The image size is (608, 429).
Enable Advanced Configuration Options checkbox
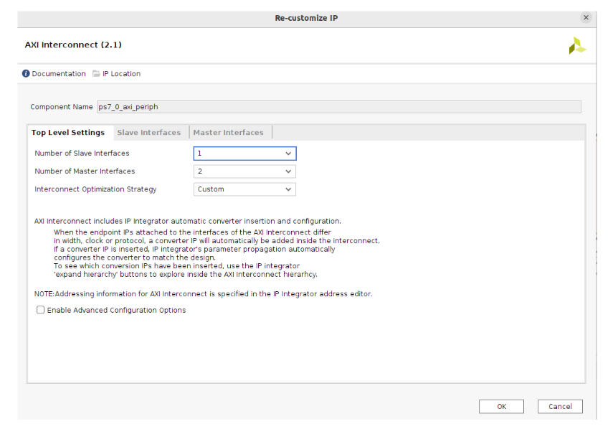pos(40,310)
